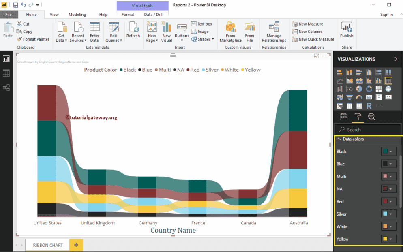The width and height of the screenshot is (403, 252).
Task: Open the Model relationships view in sidebar
Action: tap(6, 87)
